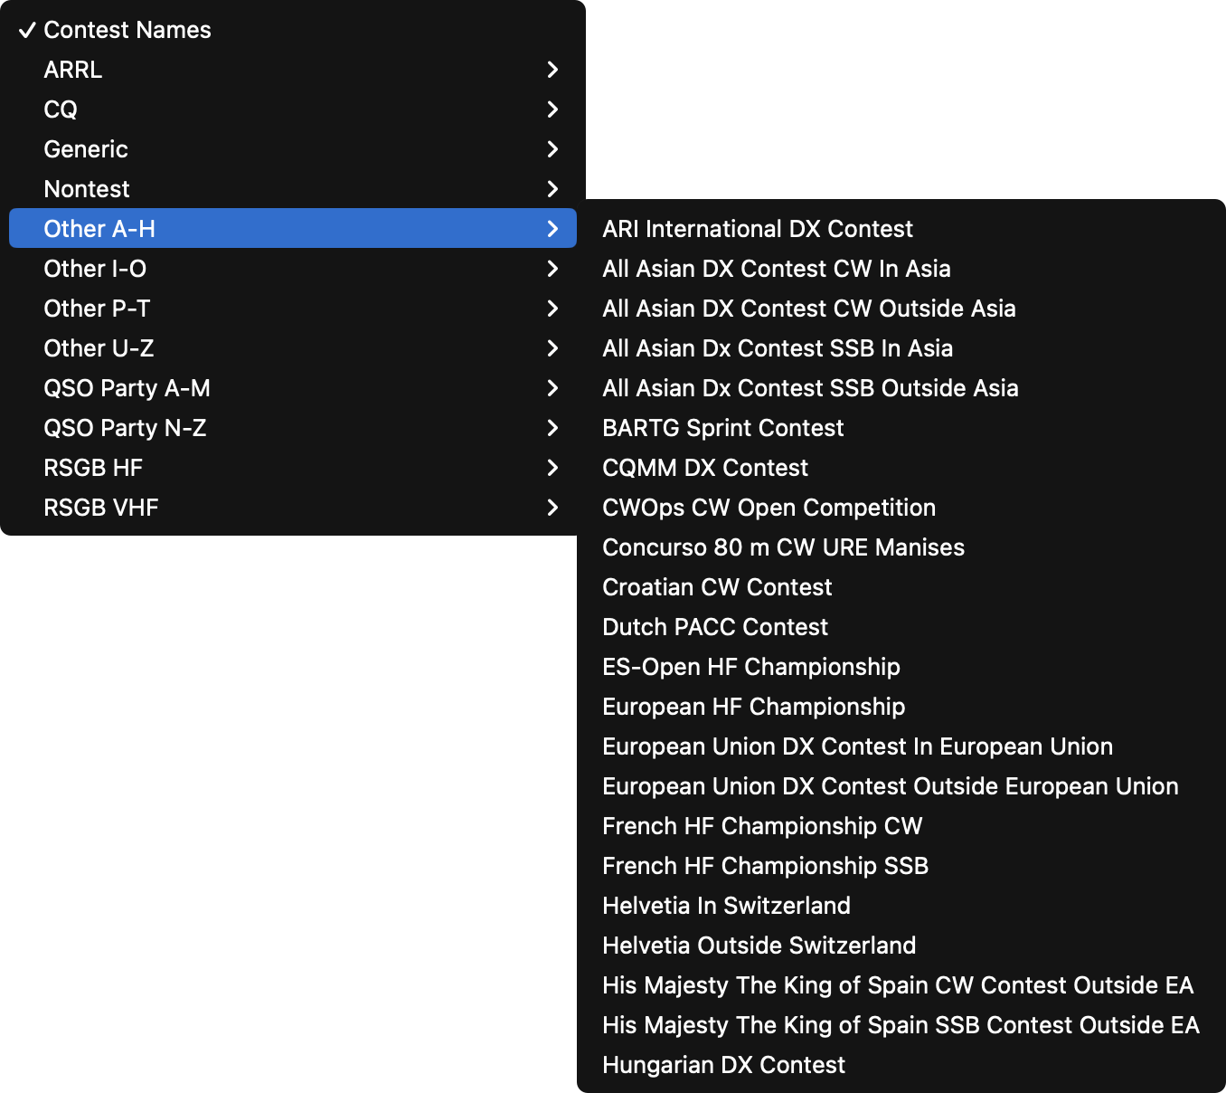Pick Helvetia In Switzerland
This screenshot has width=1226, height=1093.
click(901, 906)
